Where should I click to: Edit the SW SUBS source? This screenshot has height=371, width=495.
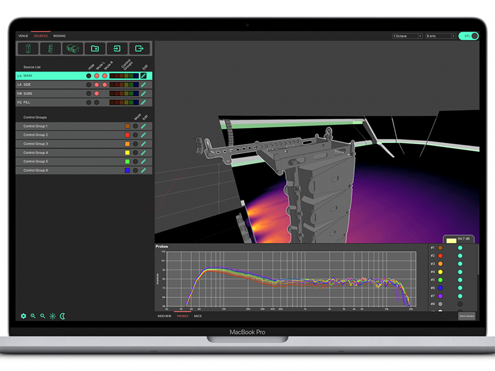click(x=144, y=93)
